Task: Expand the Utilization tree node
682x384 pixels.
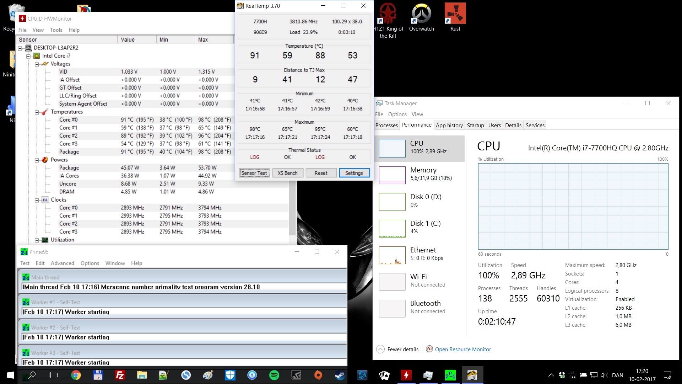Action: tap(37, 240)
